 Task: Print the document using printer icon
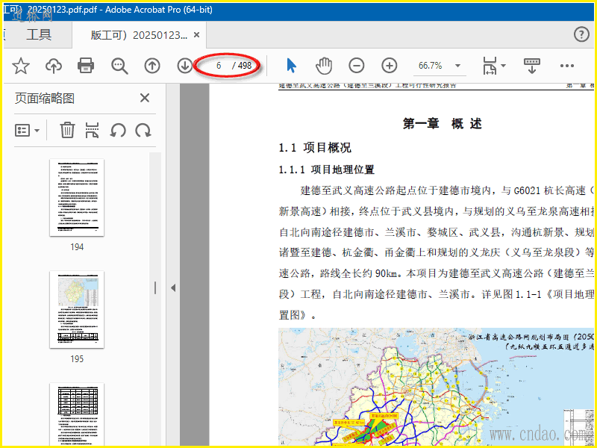pos(86,66)
